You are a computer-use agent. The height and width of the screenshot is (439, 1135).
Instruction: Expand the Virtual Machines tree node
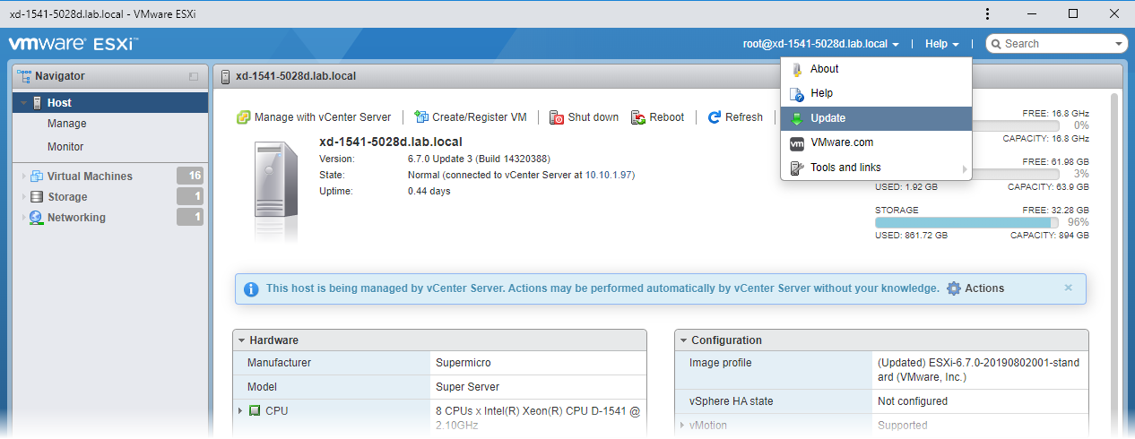(x=23, y=176)
